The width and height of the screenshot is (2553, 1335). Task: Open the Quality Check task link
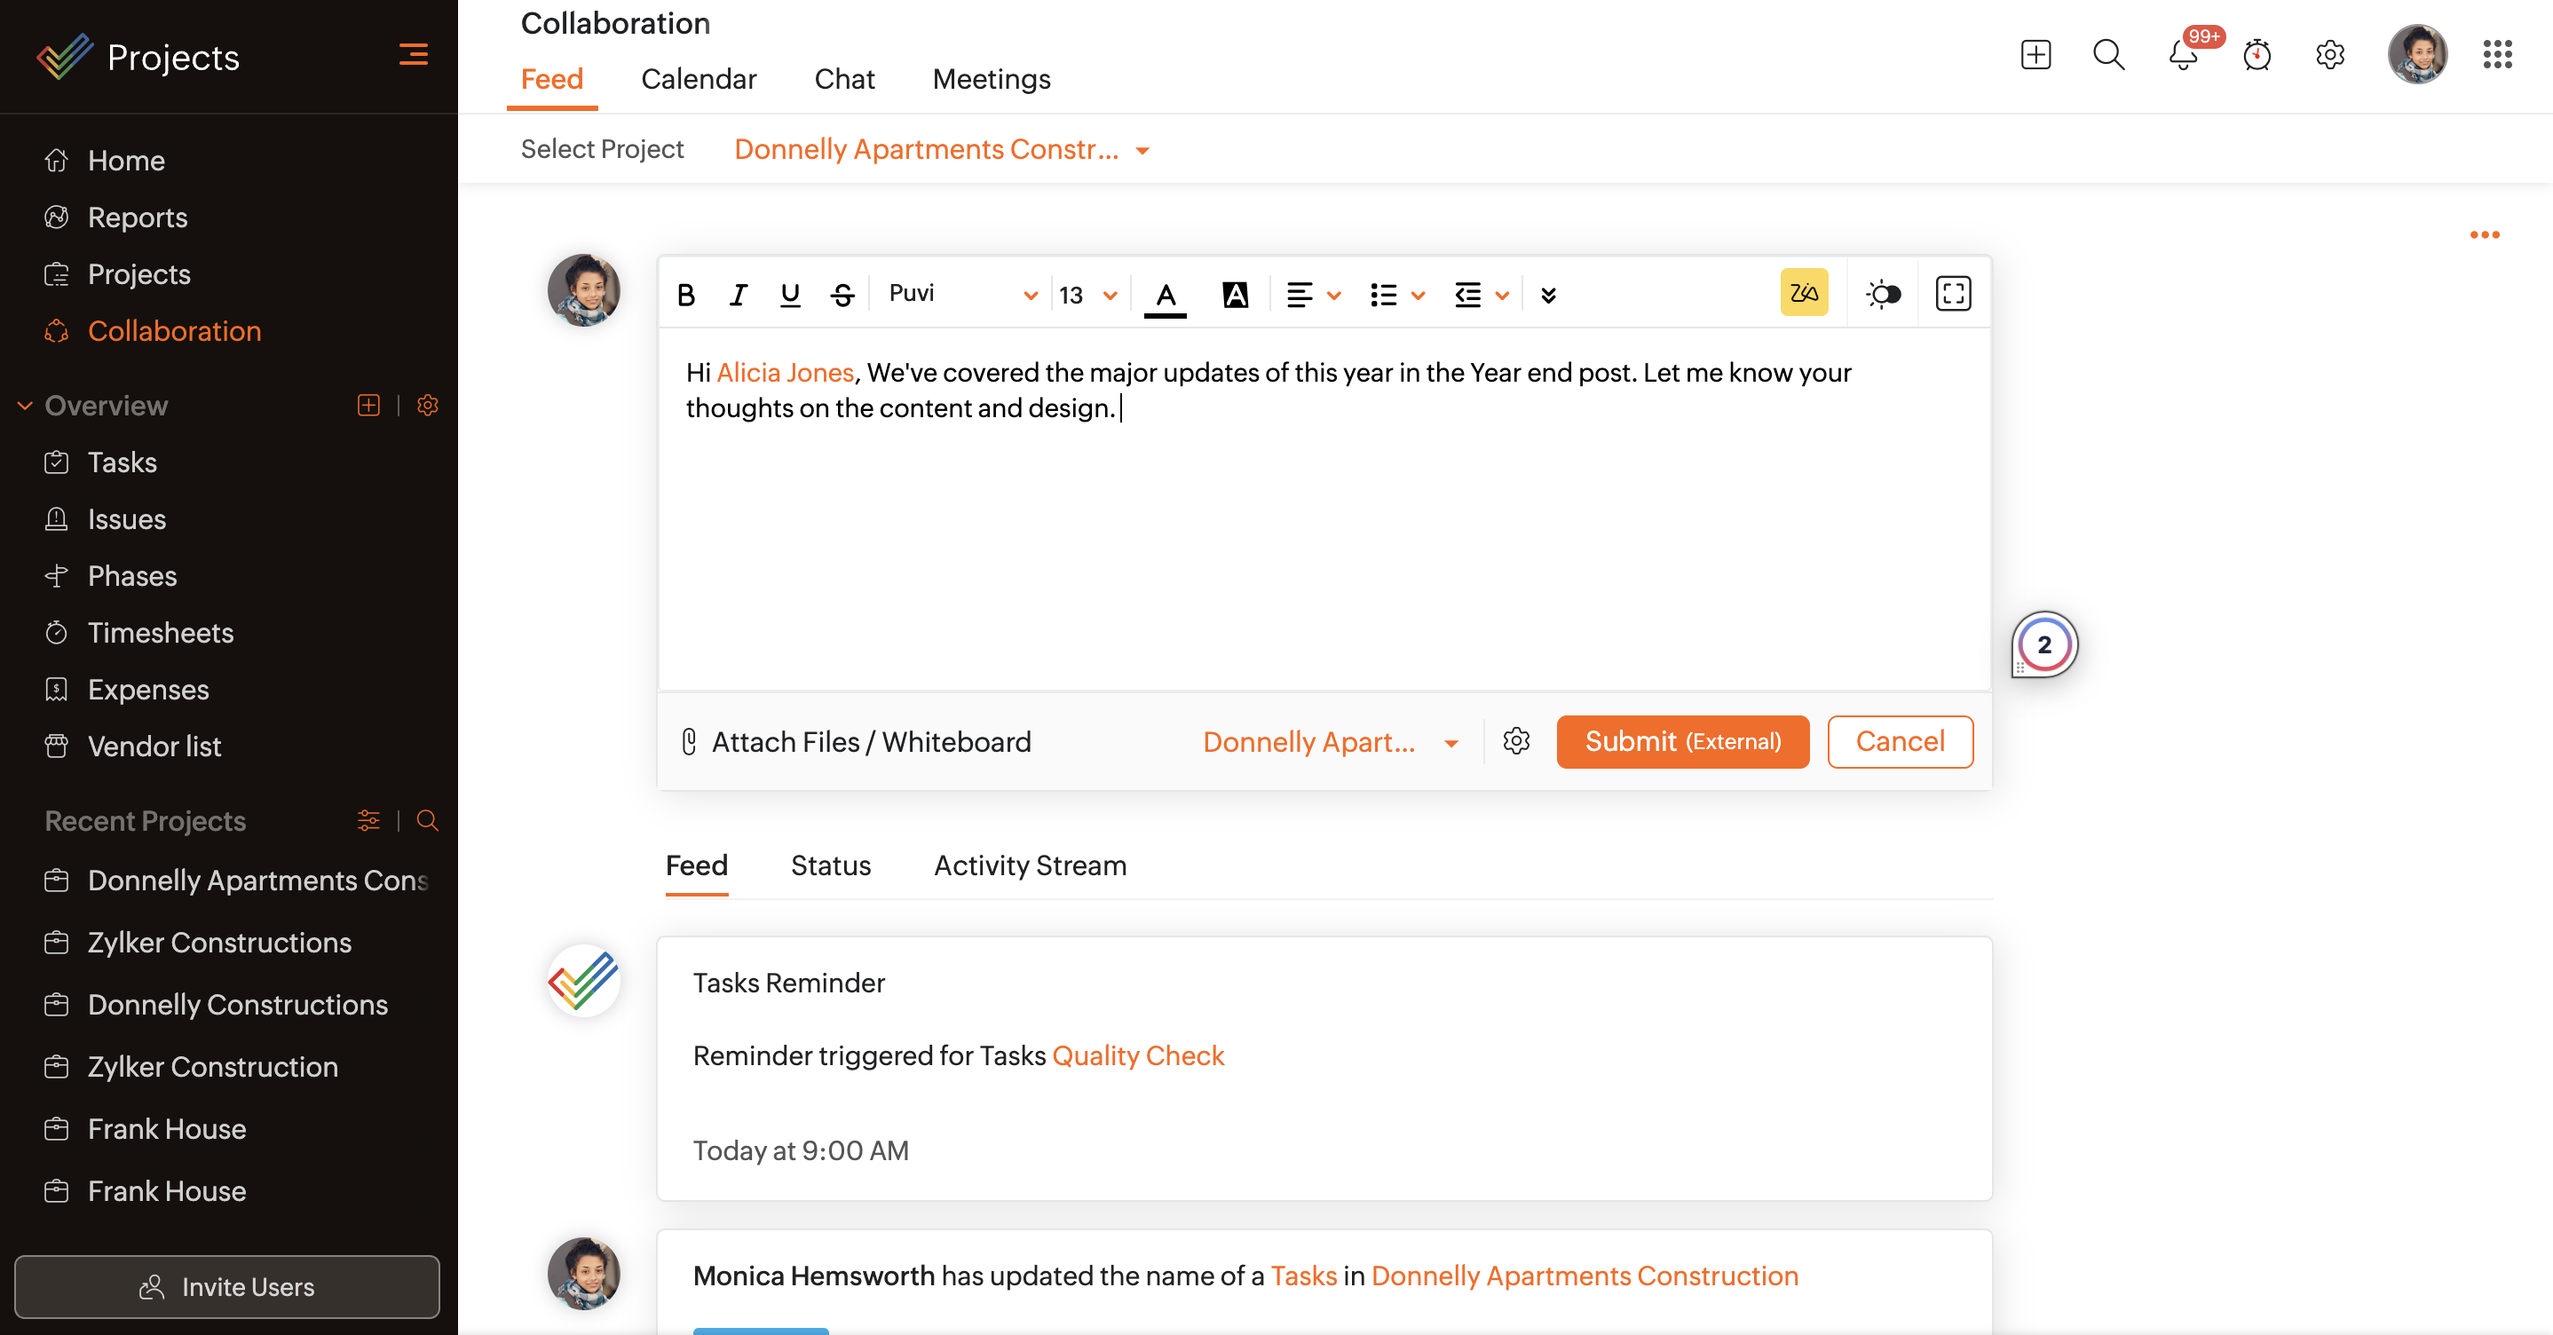tap(1138, 1055)
